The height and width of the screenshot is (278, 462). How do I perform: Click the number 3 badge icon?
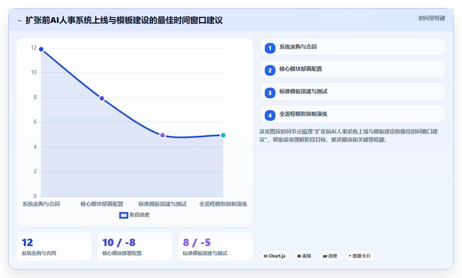[270, 93]
